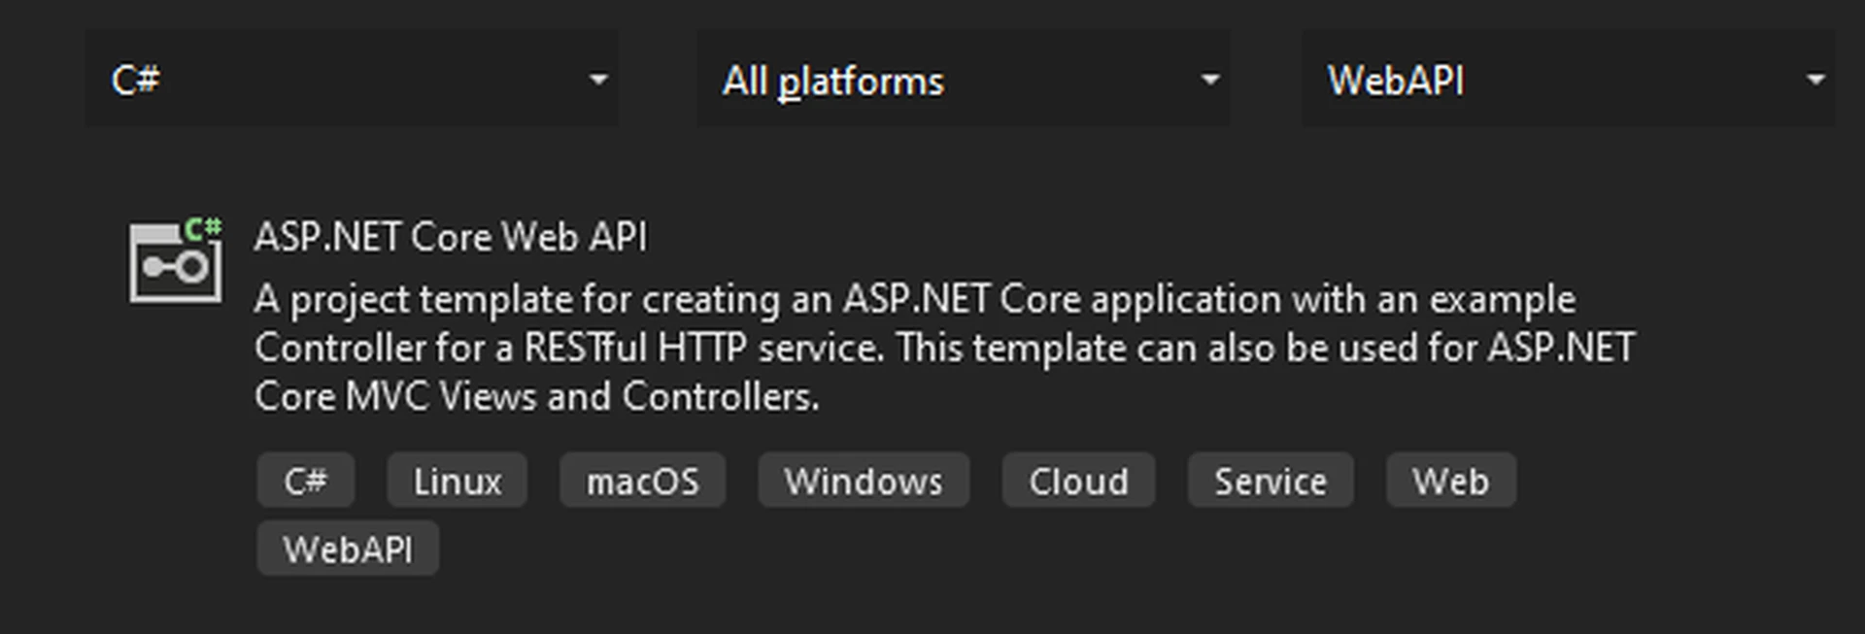Click the 'Core MVC Views and Controllers' description line

(x=536, y=397)
